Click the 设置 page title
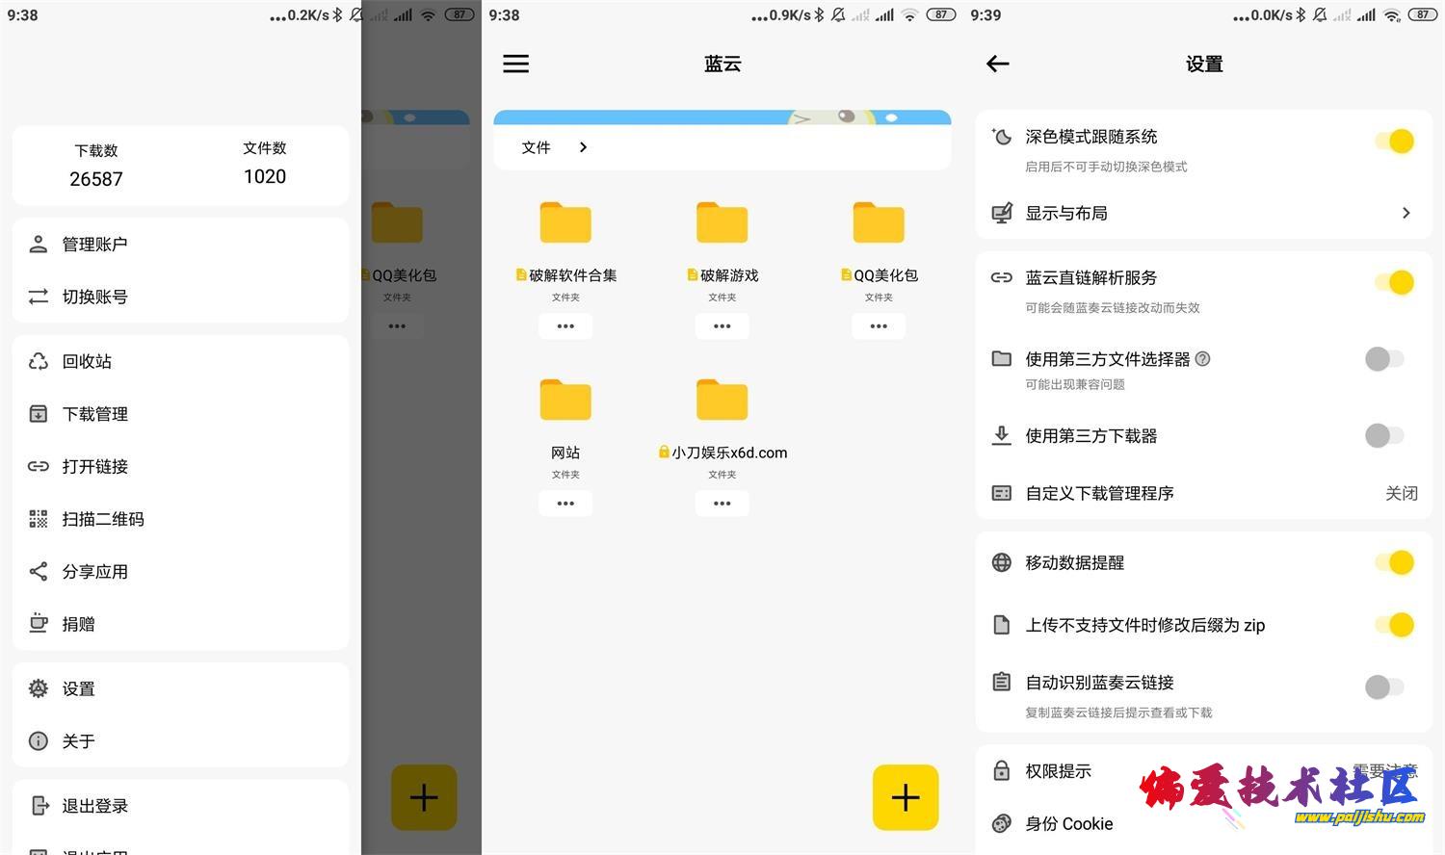Screen dimensions: 1445x855 pyautogui.click(x=1204, y=64)
